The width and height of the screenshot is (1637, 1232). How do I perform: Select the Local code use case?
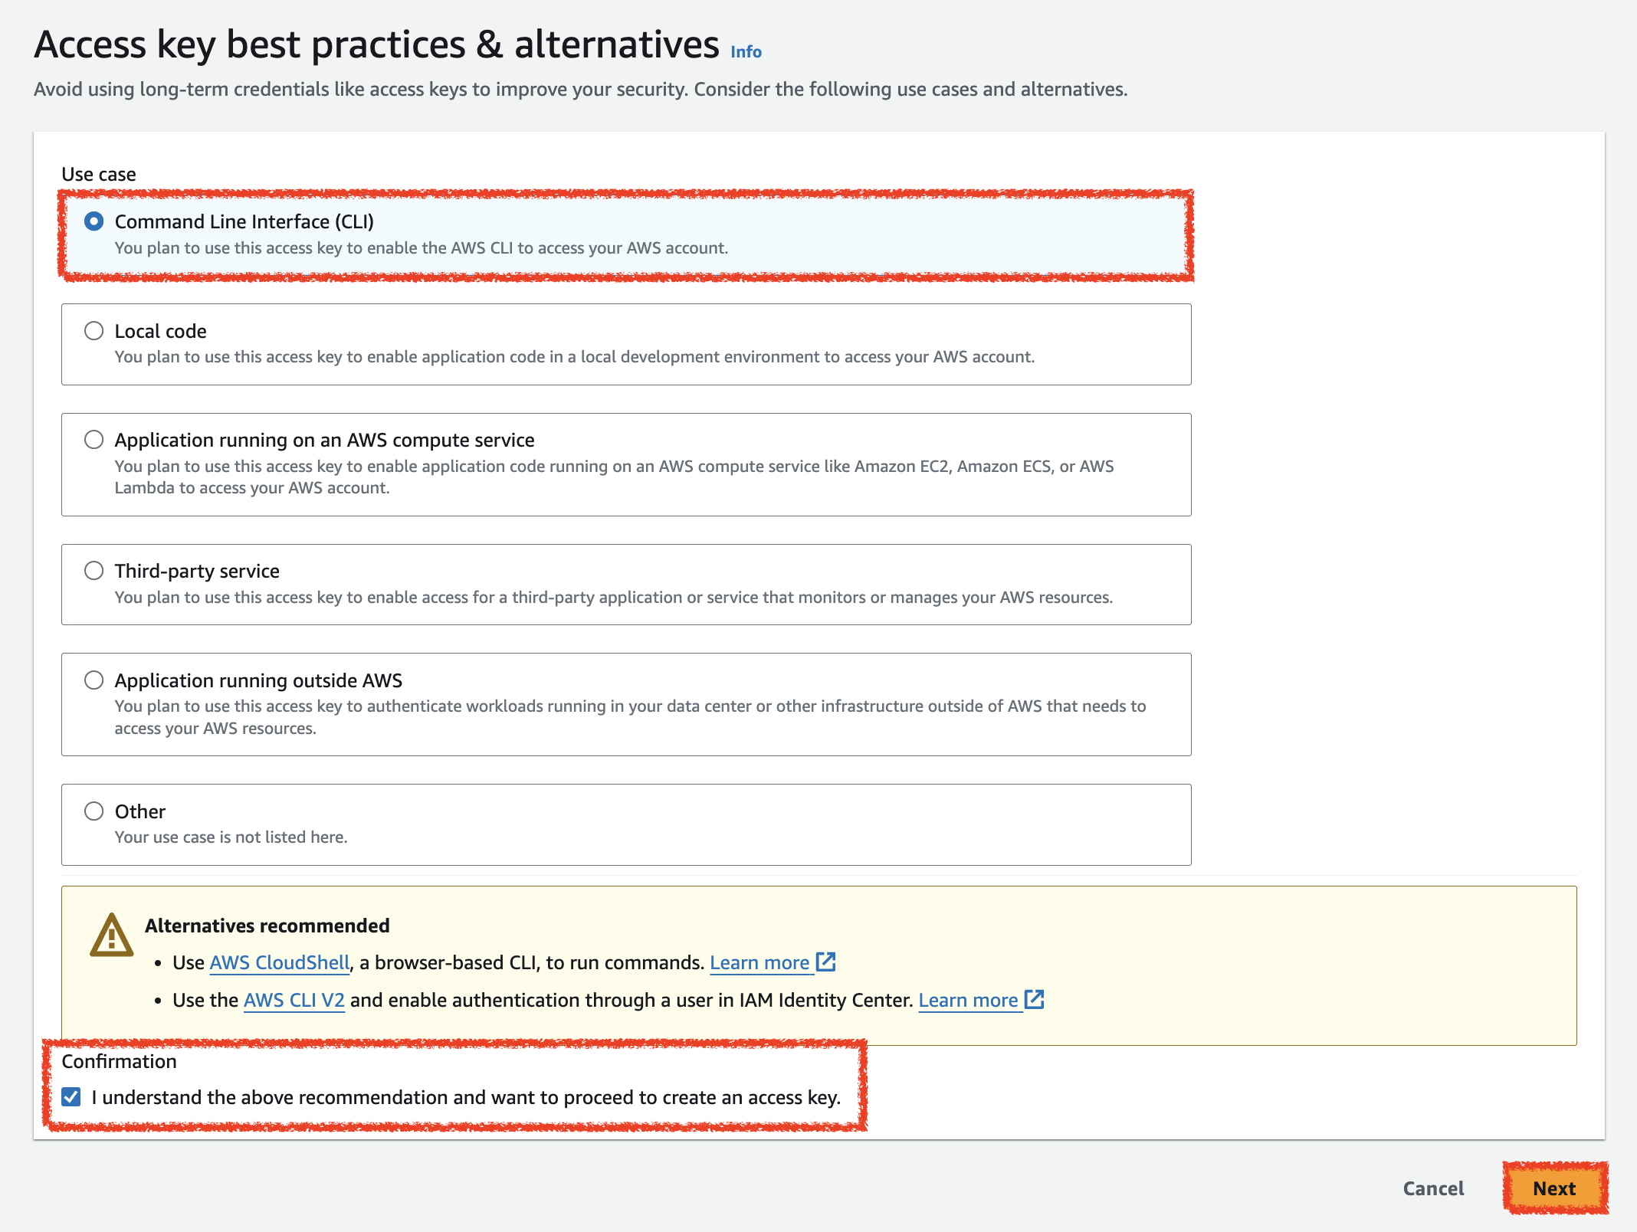tap(93, 331)
